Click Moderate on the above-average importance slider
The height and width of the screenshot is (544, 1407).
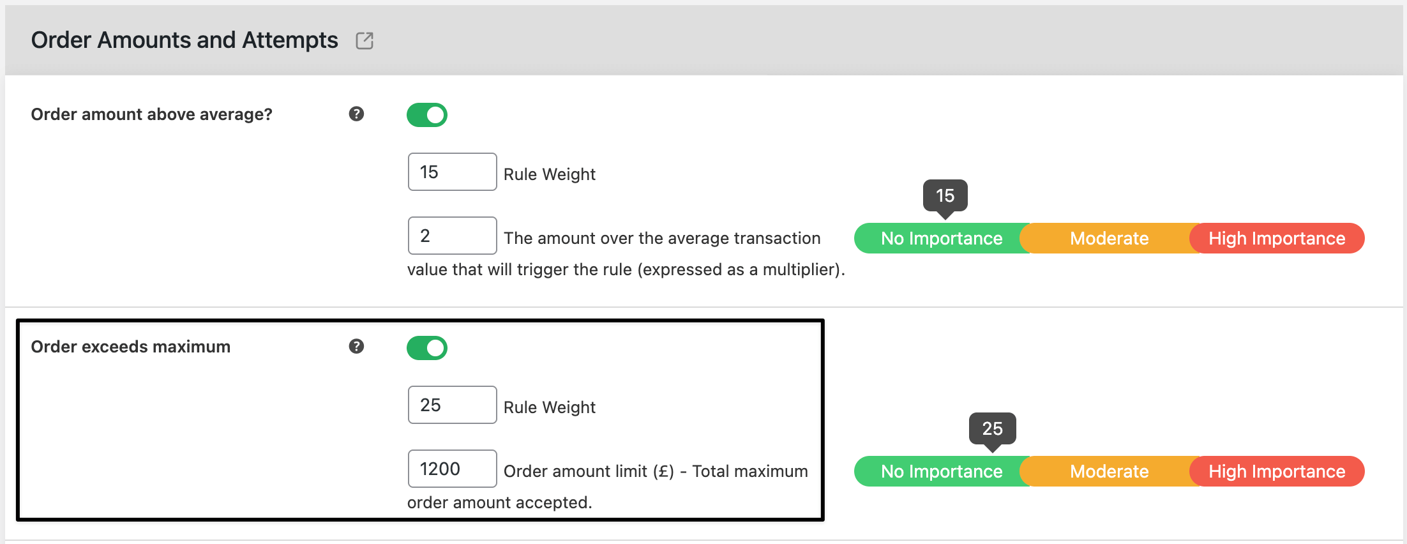click(1110, 238)
